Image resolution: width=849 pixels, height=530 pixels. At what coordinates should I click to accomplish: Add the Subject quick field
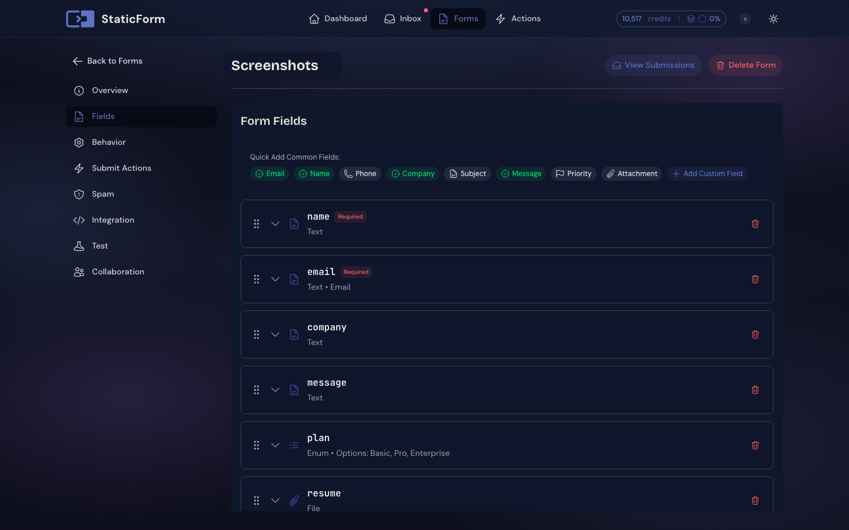(x=468, y=174)
